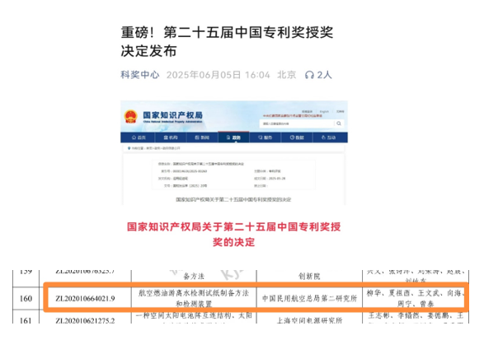This screenshot has width=484, height=340.
Task: Click the search input box in the image
Action: click(297, 123)
